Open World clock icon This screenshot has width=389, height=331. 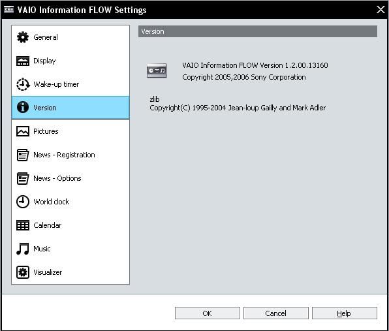(23, 202)
